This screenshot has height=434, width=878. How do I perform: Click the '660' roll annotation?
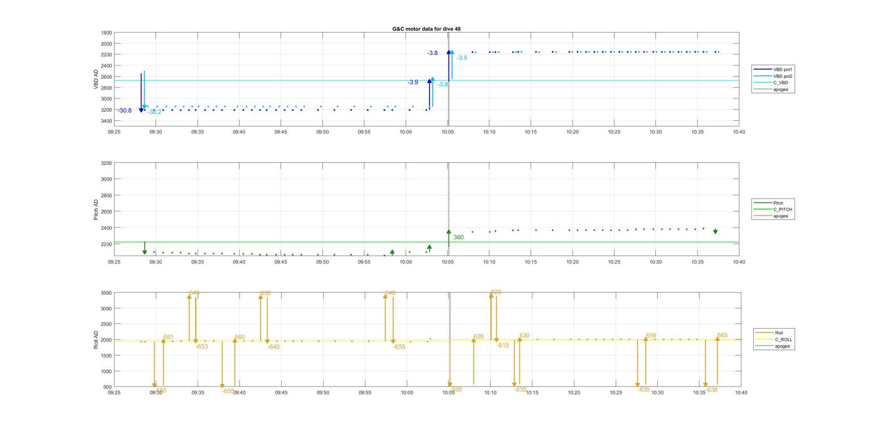(x=240, y=337)
